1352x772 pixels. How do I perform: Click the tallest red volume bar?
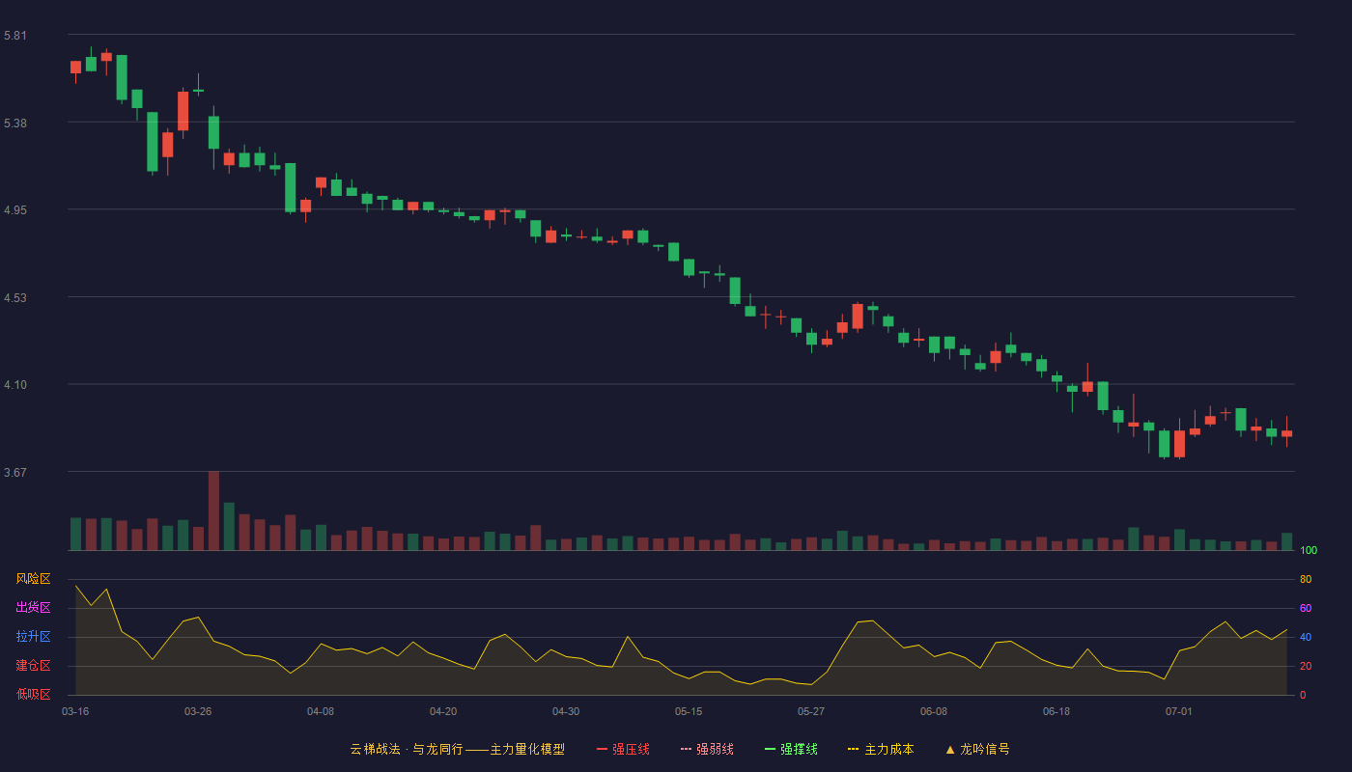pos(213,510)
